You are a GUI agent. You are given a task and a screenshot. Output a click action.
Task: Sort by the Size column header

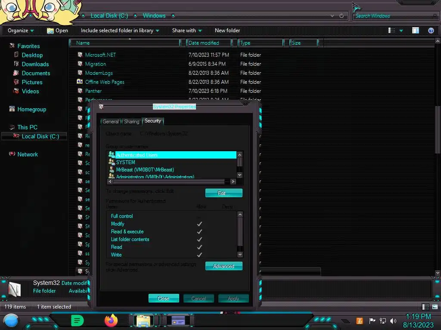[304, 43]
